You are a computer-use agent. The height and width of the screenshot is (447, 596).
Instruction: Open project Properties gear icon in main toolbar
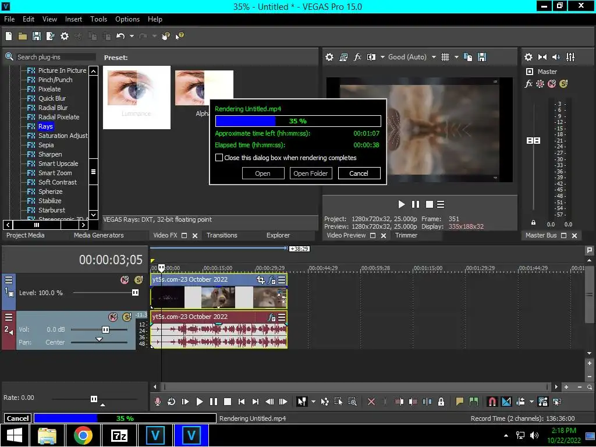click(65, 36)
